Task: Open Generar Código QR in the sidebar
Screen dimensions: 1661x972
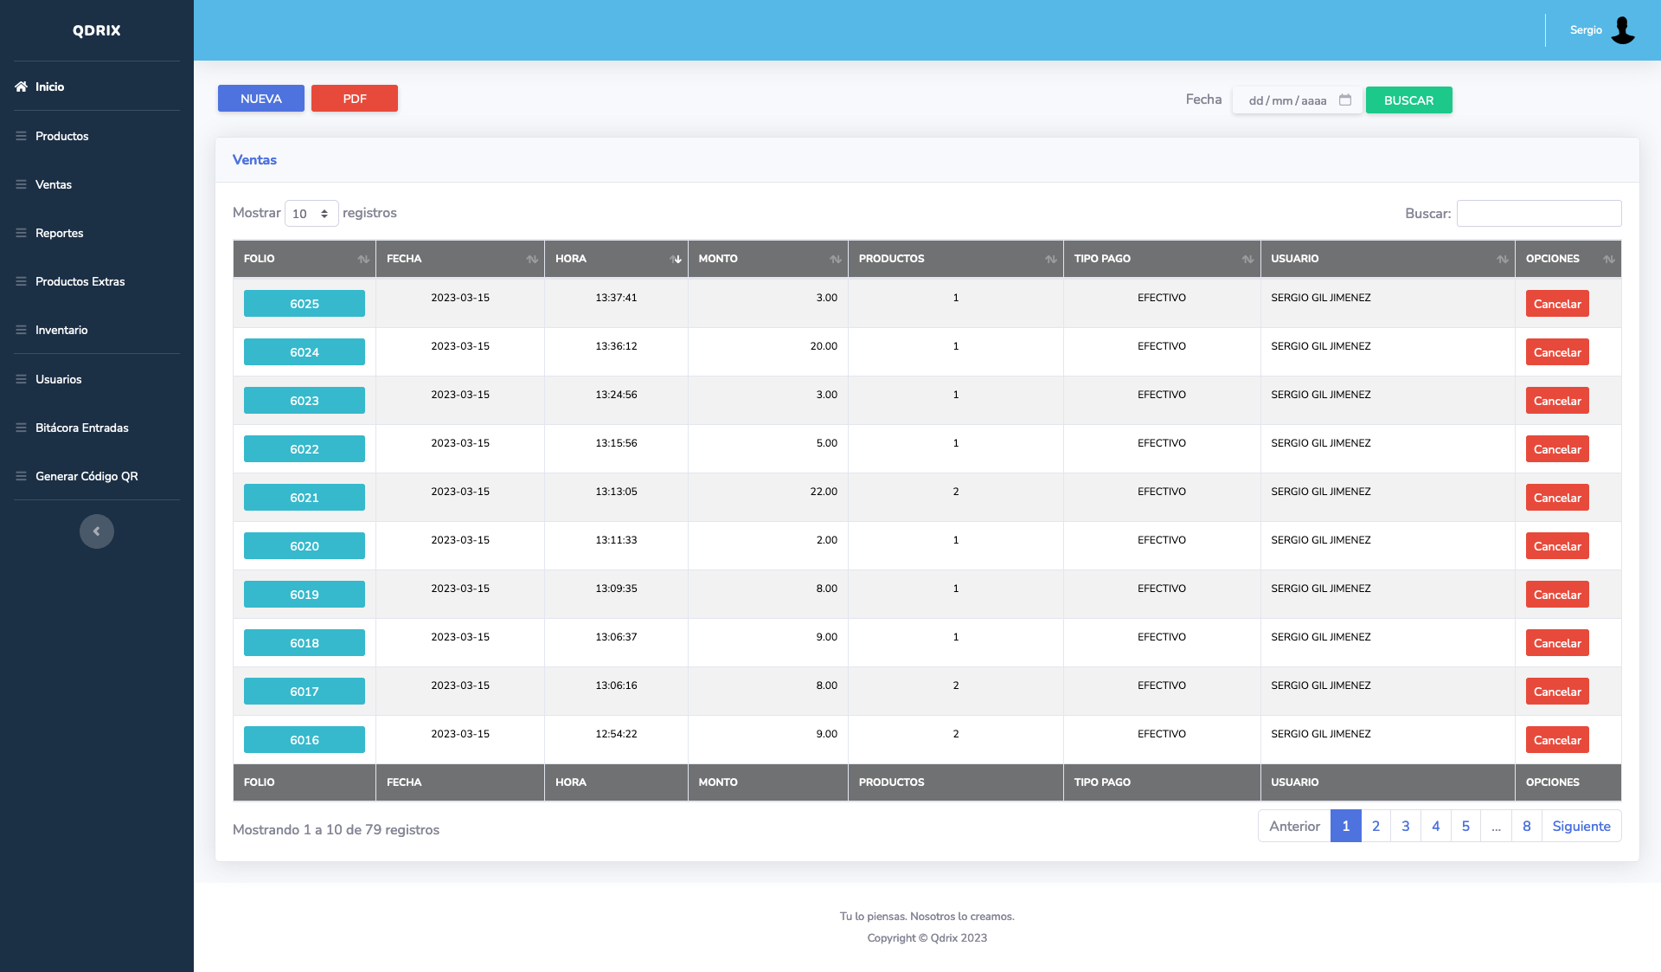Action: click(x=97, y=476)
